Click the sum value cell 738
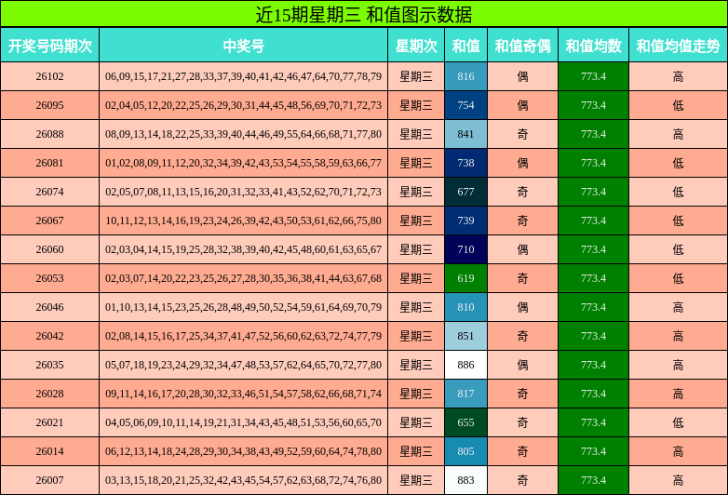This screenshot has height=495, width=728. click(x=465, y=163)
